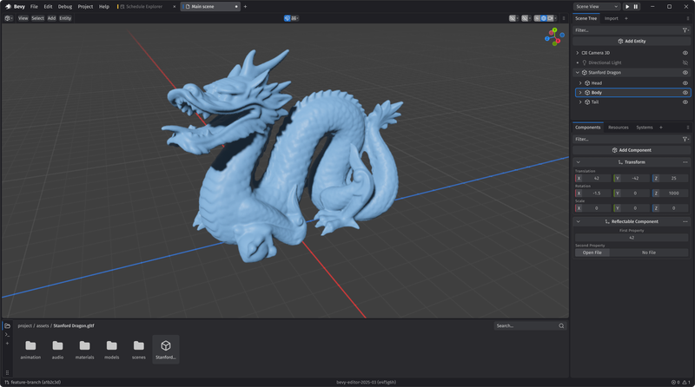
Task: Add a new tab with the plus icon
Action: 245,6
